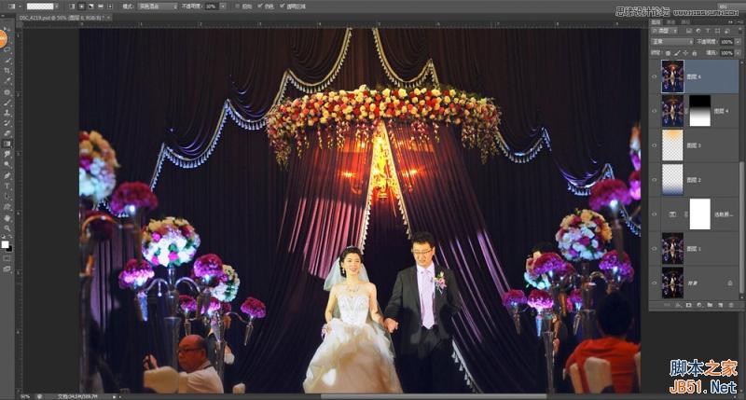Select the Eyedropper tool
Screen dimensions: 746x400
point(7,81)
